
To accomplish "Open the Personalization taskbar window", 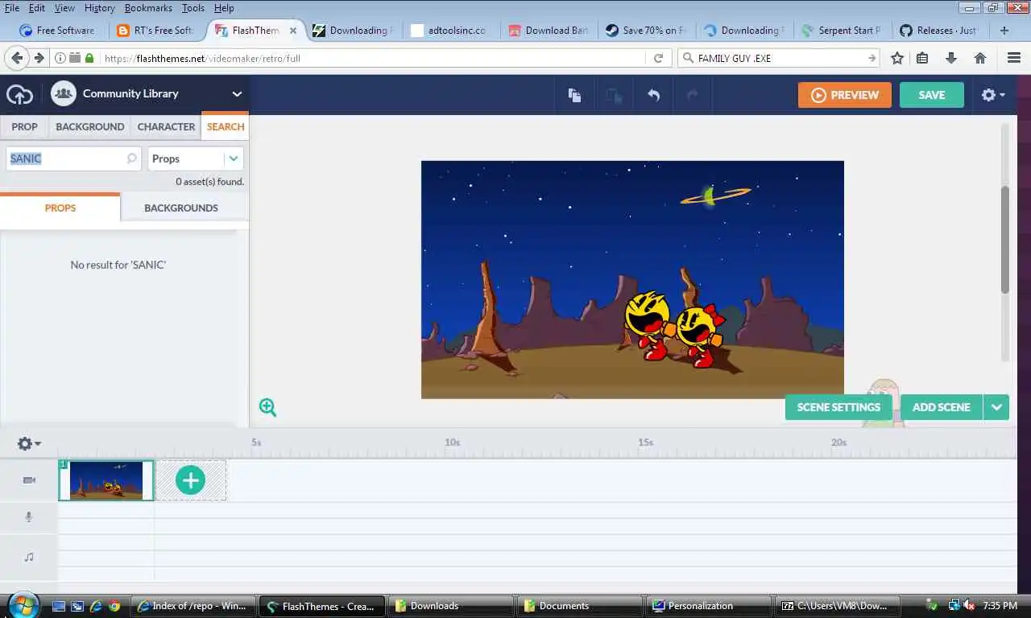I will pos(709,606).
